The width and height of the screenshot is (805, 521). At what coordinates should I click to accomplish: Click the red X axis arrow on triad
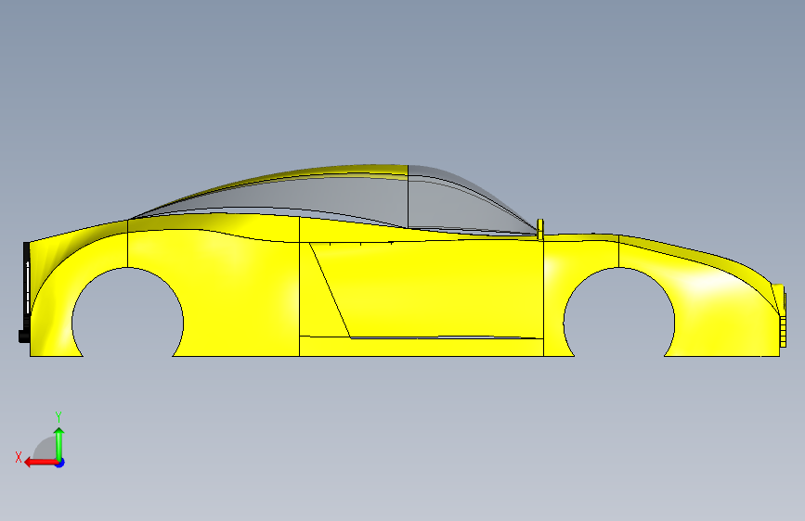click(x=40, y=463)
